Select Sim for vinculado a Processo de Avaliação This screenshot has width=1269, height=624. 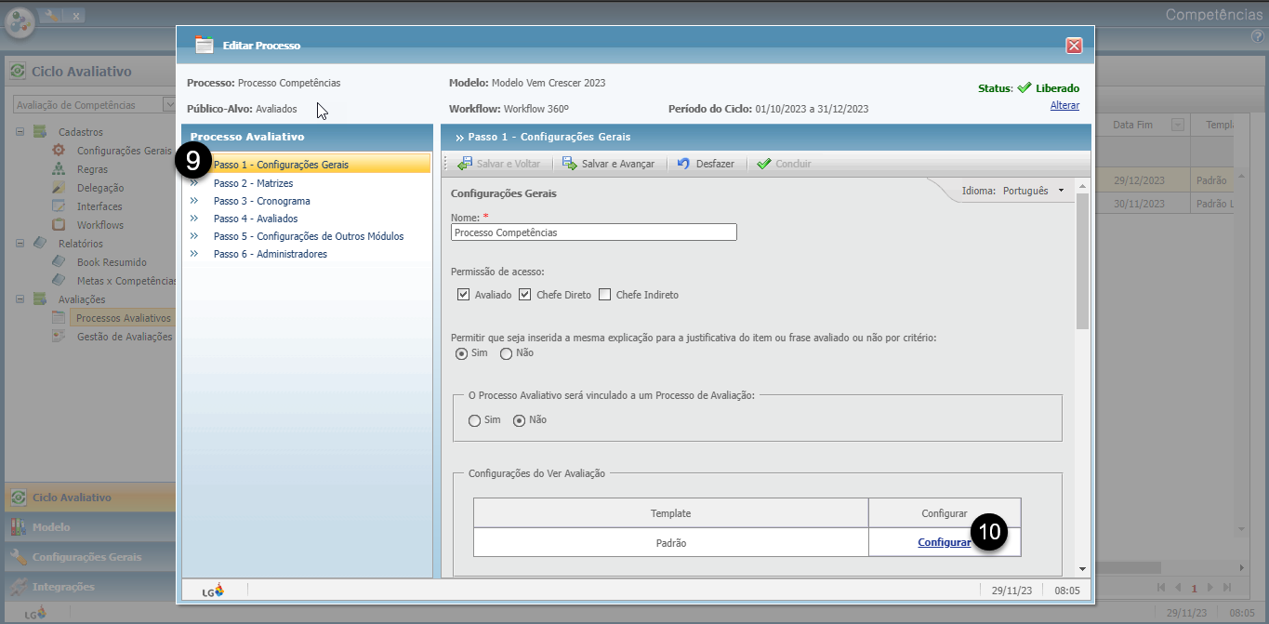(475, 420)
